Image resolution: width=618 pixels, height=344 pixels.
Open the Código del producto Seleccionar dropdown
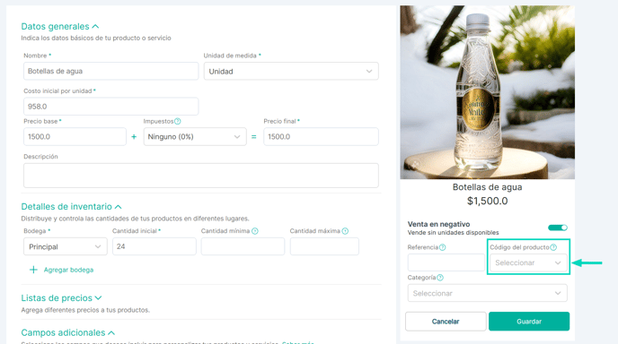tap(528, 262)
